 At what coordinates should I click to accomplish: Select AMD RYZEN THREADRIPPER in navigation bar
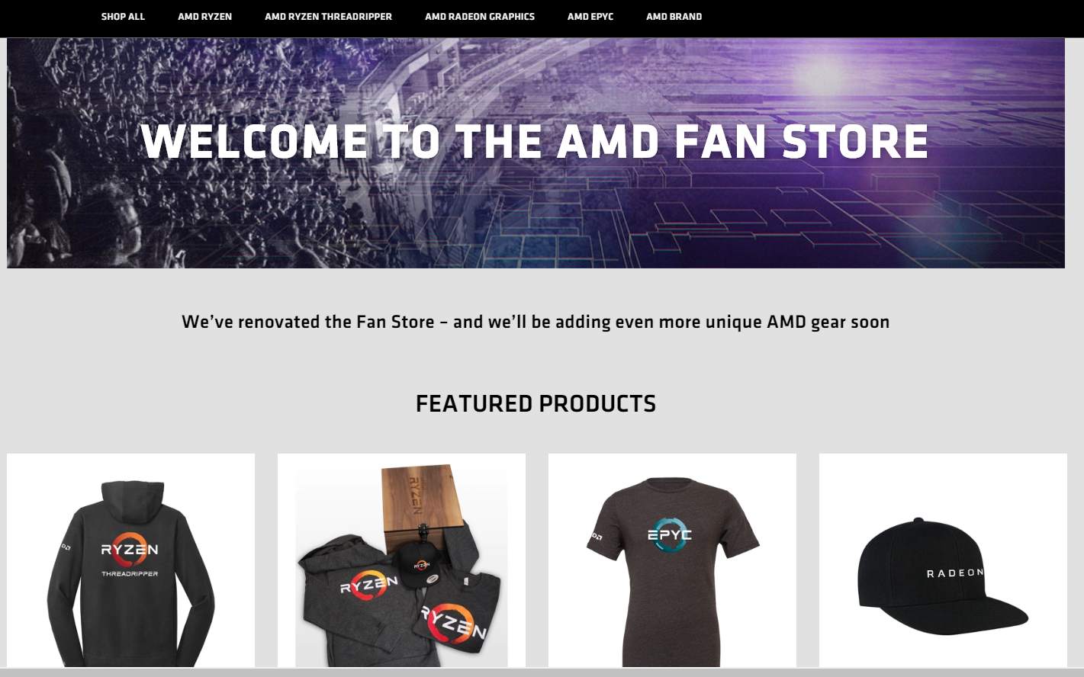coord(328,16)
